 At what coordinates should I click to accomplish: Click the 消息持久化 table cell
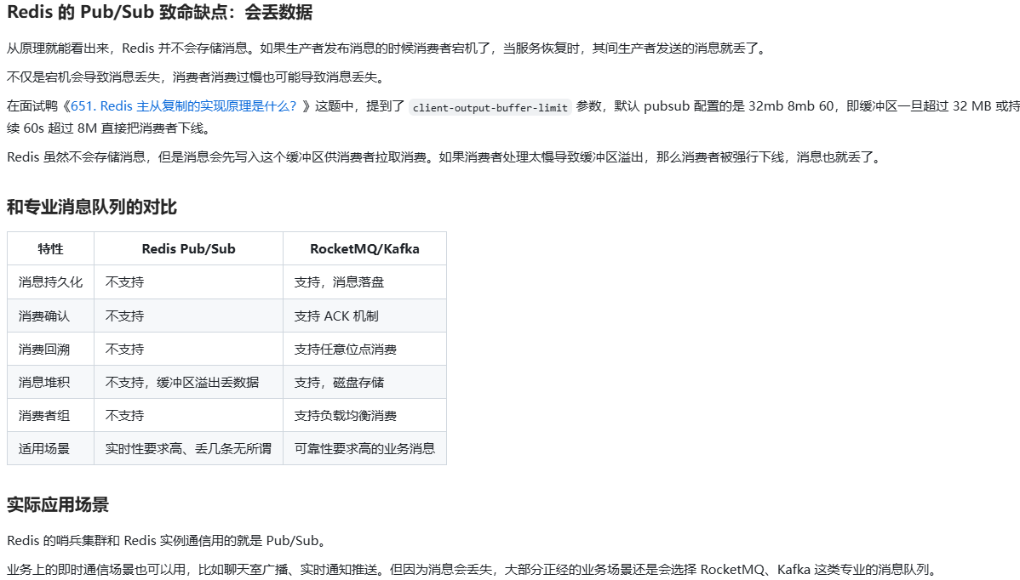[x=51, y=281]
